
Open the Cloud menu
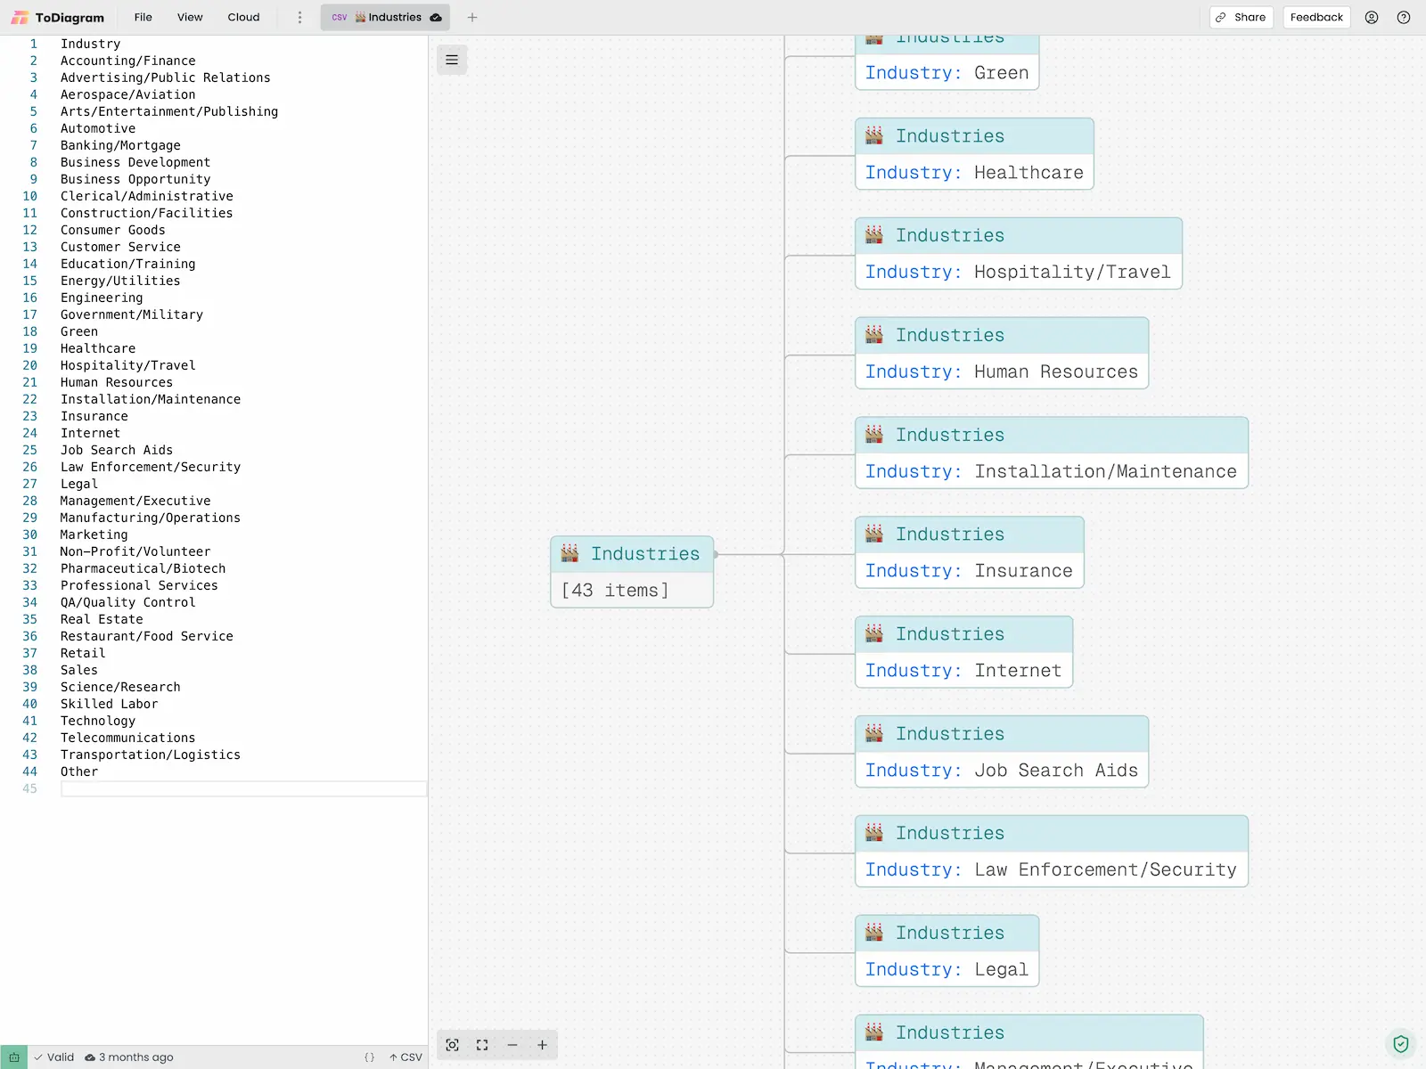[243, 17]
